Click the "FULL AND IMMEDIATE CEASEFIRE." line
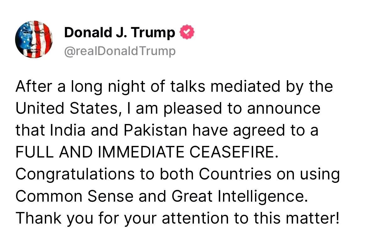Screen dimensions: 367x248 point(147,152)
